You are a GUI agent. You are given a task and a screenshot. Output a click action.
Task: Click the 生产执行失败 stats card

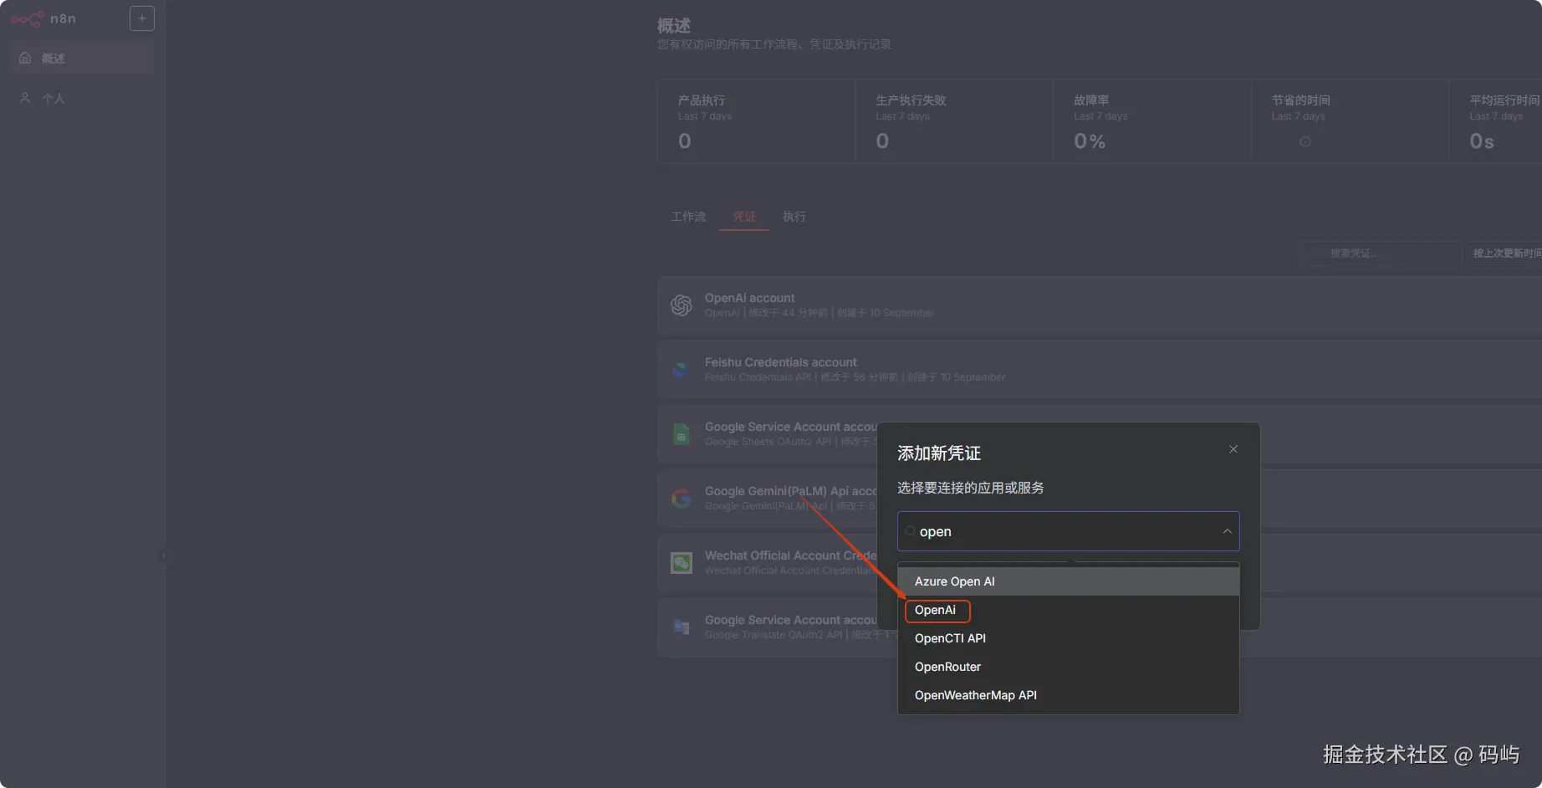coord(954,121)
